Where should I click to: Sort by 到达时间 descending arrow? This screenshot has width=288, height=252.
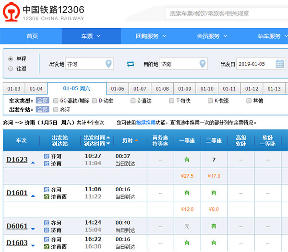[108, 144]
